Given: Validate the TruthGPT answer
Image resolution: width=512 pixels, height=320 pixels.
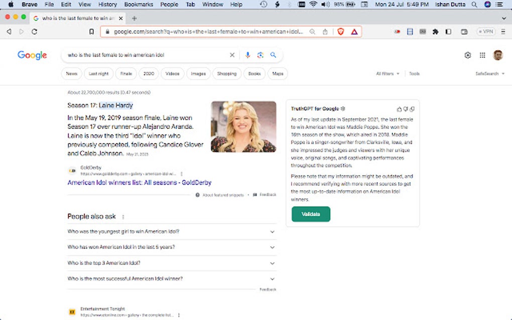Looking at the screenshot, I should click(311, 214).
